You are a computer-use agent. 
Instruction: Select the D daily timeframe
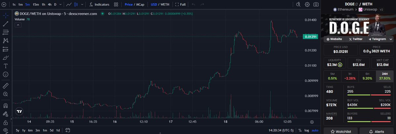point(55,4)
